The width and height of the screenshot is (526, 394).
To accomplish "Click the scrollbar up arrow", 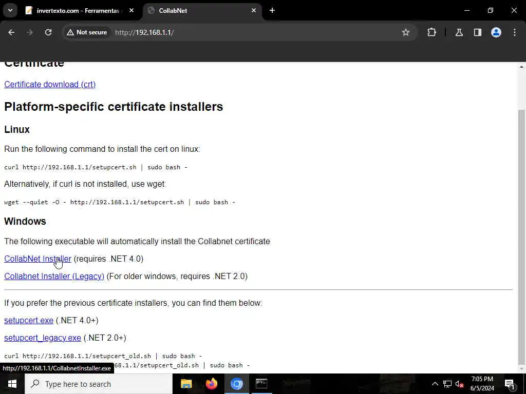I will tap(521, 67).
